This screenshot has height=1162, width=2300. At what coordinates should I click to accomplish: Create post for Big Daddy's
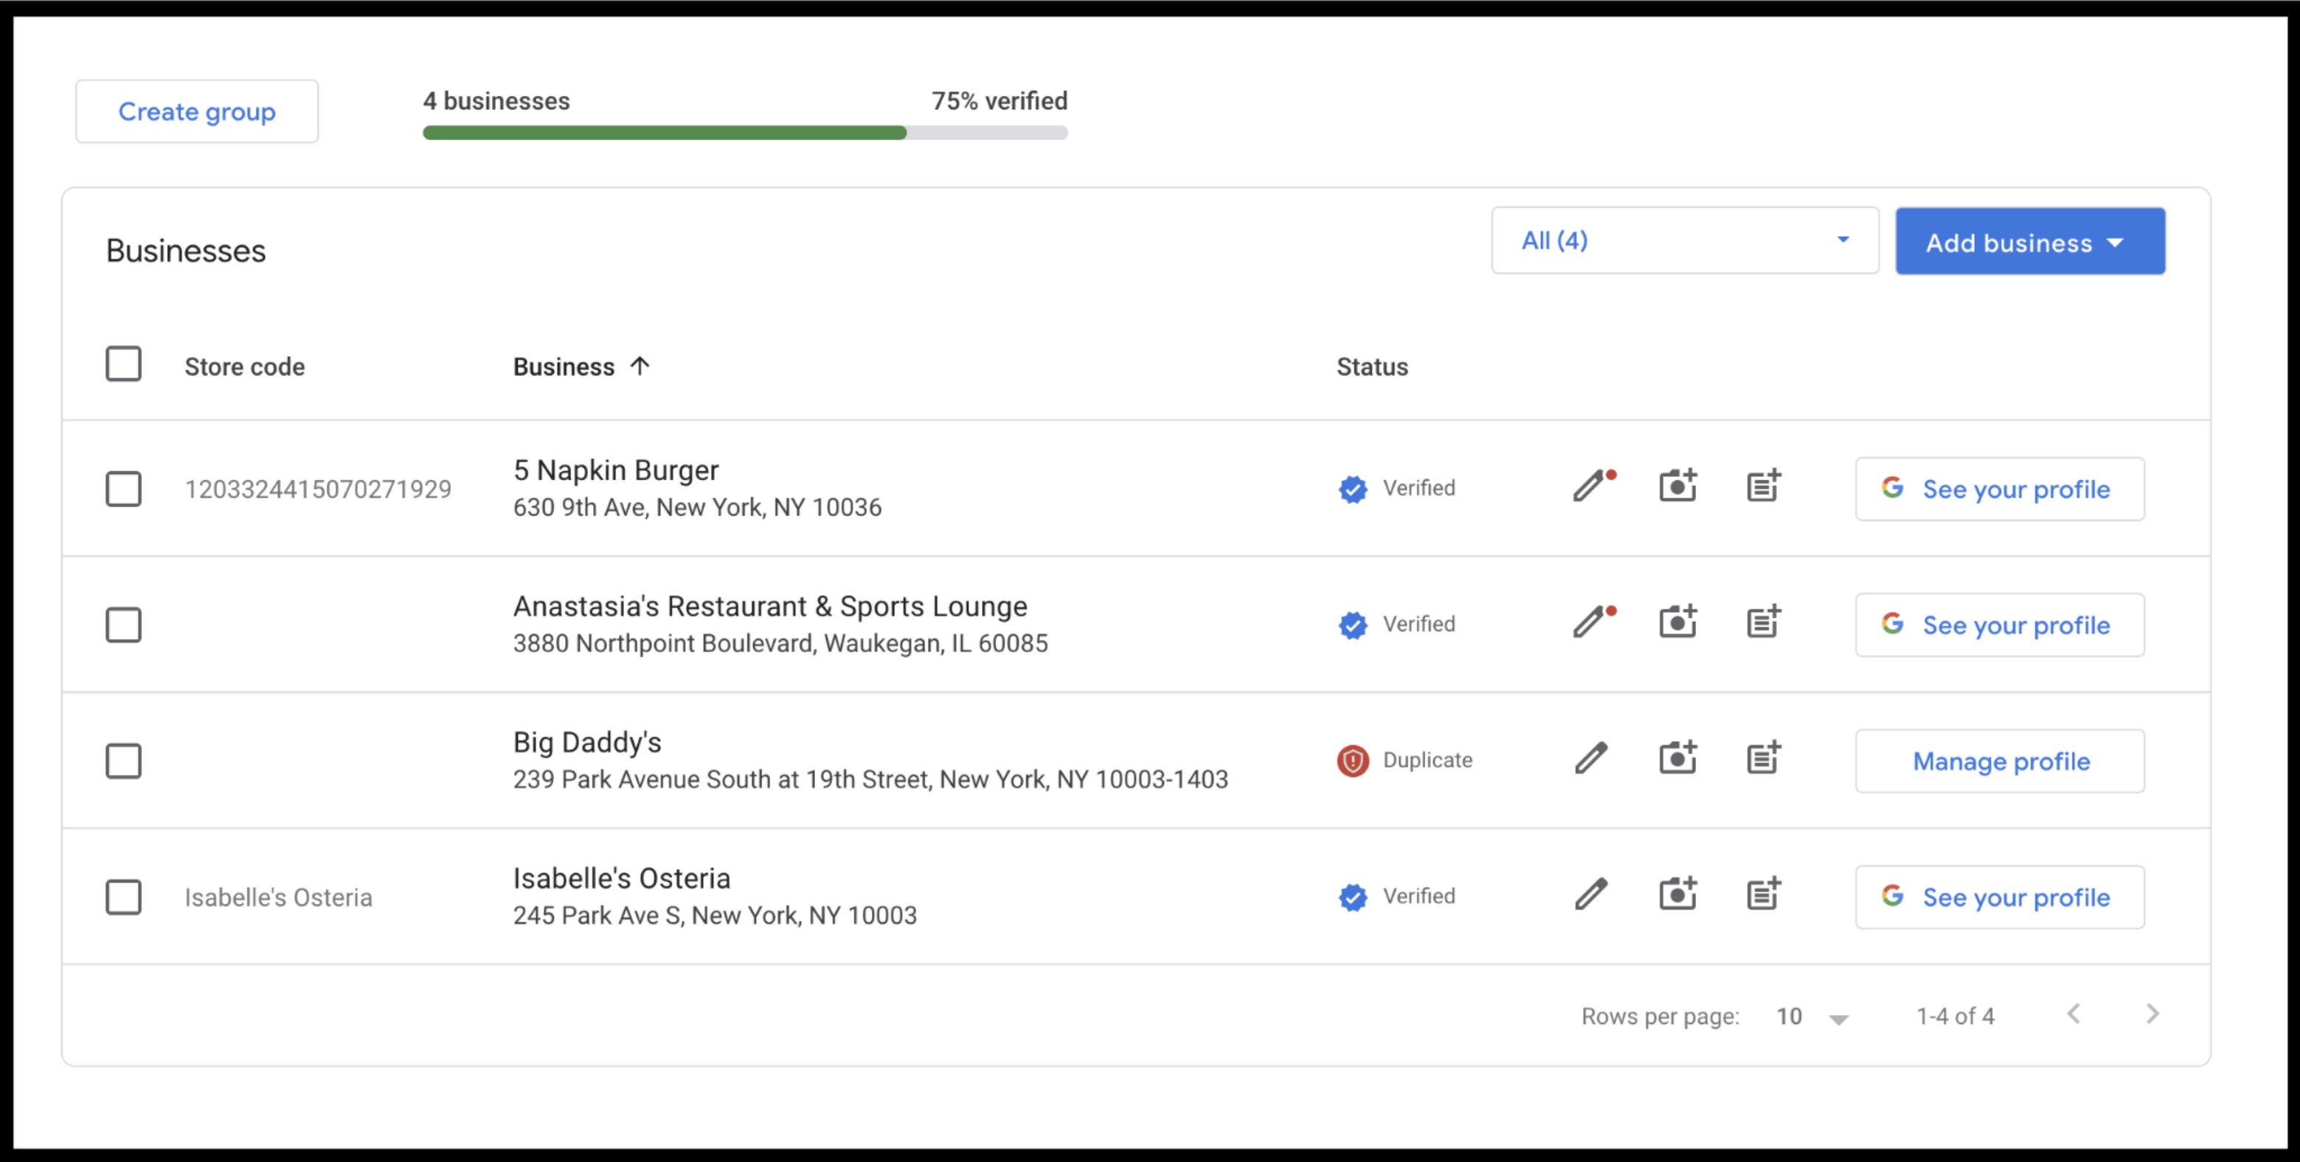click(x=1764, y=759)
